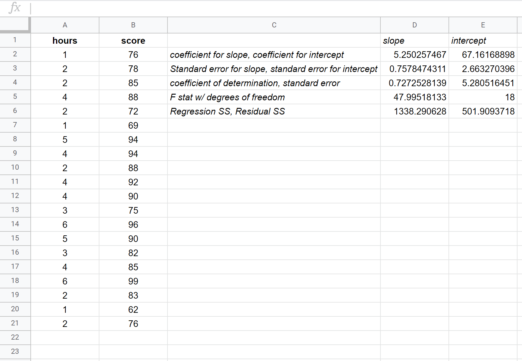This screenshot has height=361, width=522.
Task: Select row 1 header
Action: pyautogui.click(x=15, y=40)
